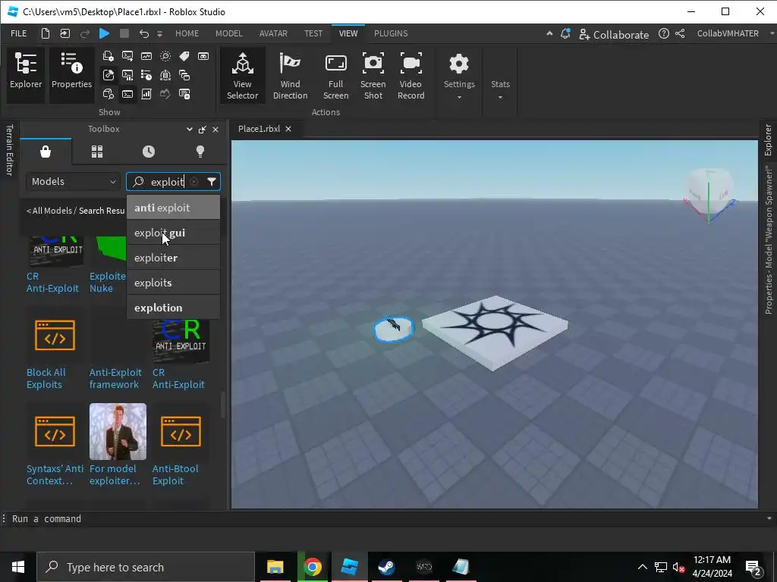Click the 'For model exploiter...' thumbnail
777x582 pixels.
point(118,431)
